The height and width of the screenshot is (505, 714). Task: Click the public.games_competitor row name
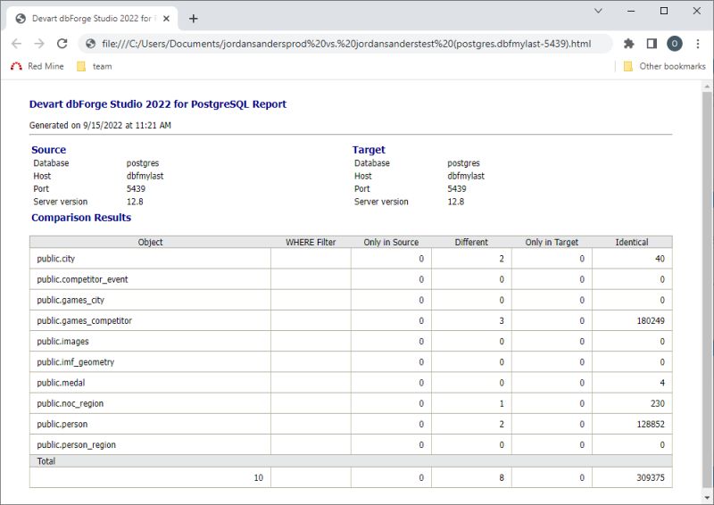84,320
